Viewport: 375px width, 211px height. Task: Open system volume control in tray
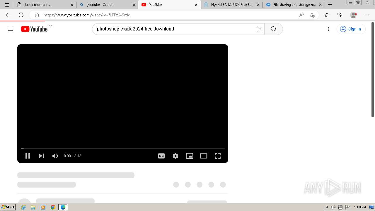click(x=333, y=207)
